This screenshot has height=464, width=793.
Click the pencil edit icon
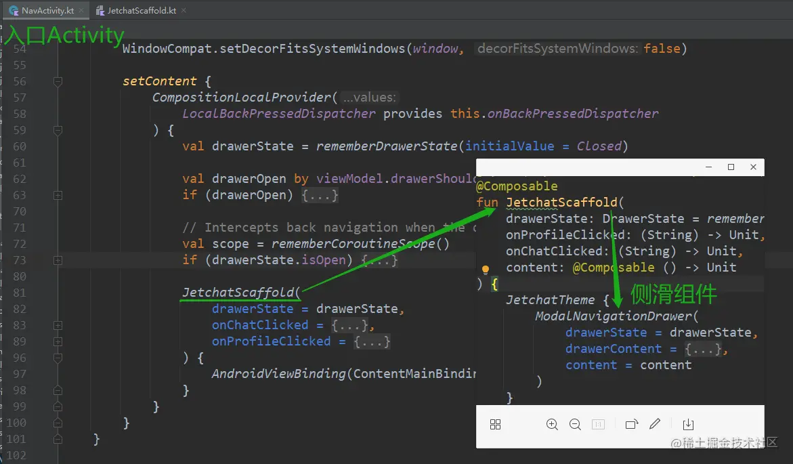655,423
